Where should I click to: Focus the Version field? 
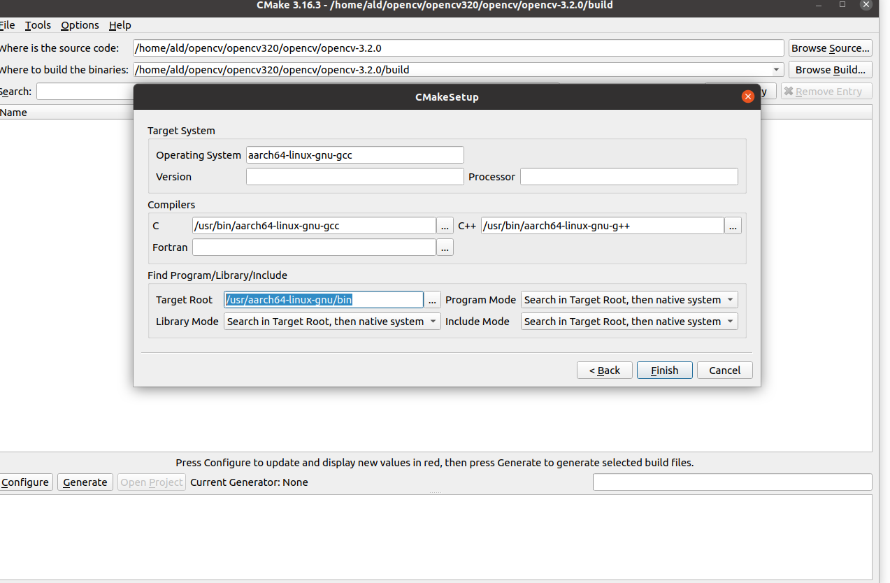354,177
